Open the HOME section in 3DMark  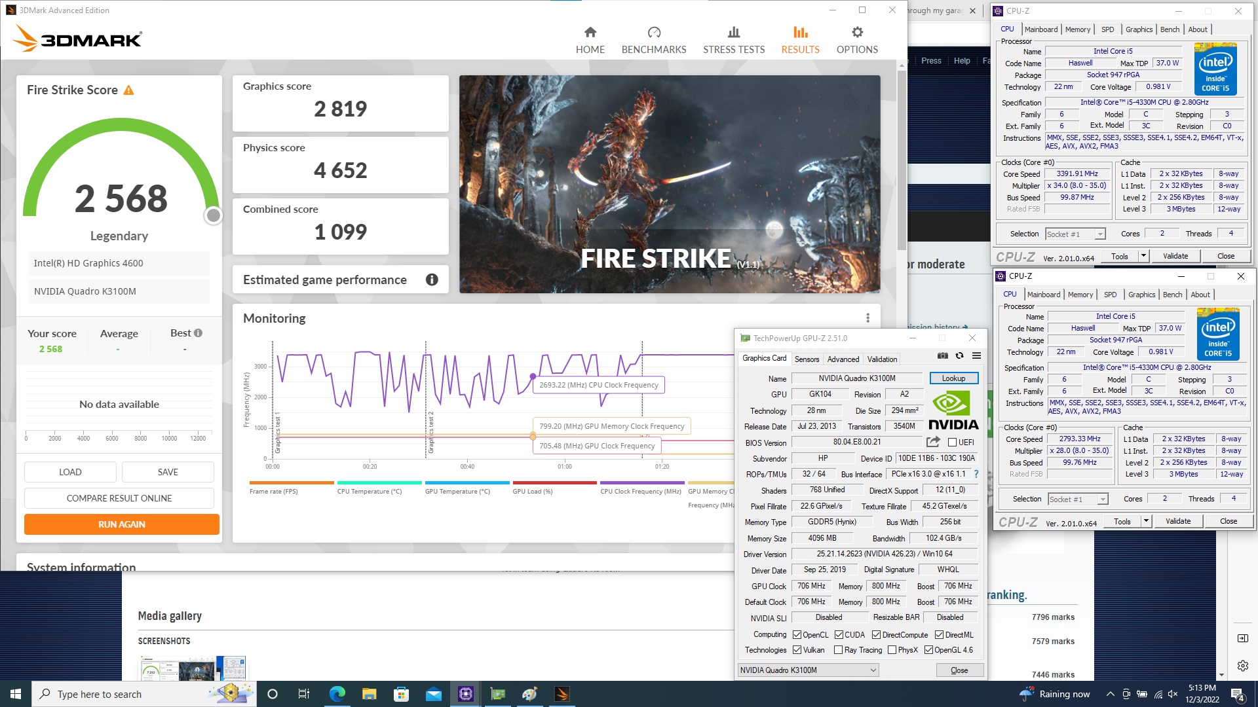(x=590, y=40)
